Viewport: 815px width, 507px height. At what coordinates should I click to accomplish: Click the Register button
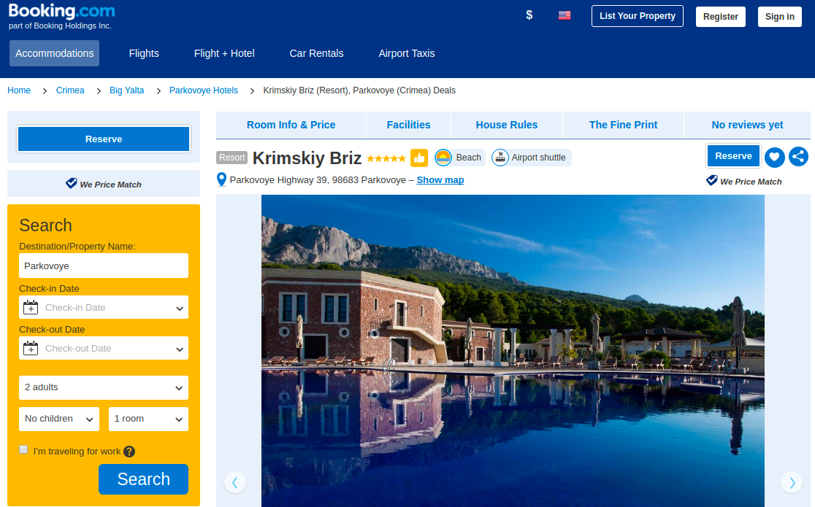pos(720,17)
